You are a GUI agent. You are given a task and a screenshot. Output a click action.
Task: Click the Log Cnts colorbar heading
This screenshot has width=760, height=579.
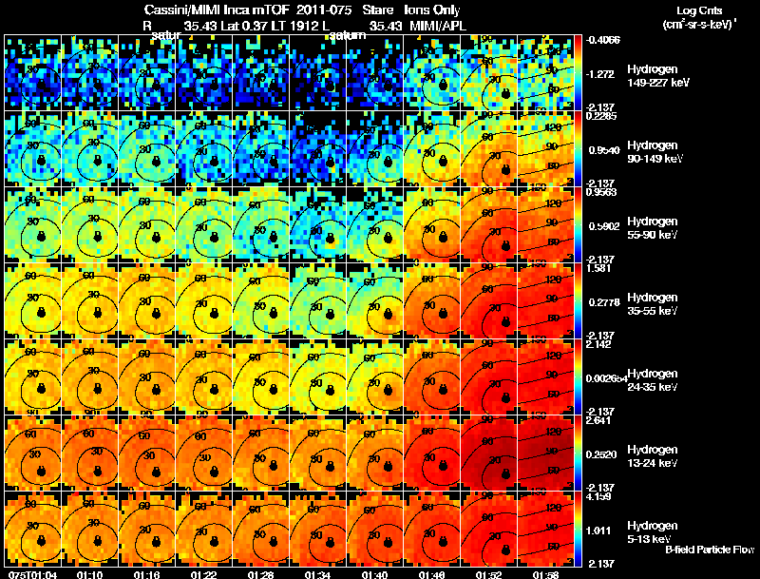pyautogui.click(x=699, y=10)
